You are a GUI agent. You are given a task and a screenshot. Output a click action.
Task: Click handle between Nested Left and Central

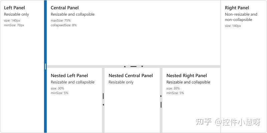click(103, 96)
